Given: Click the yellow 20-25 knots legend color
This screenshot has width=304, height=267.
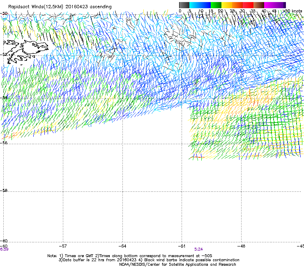Looking at the screenshot, I should 227,5.
